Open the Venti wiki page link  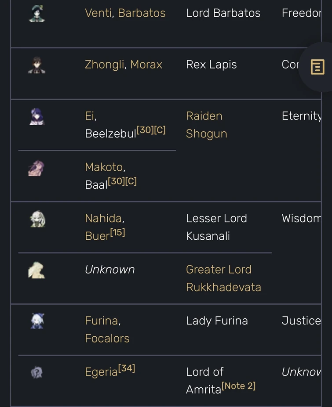(x=98, y=13)
